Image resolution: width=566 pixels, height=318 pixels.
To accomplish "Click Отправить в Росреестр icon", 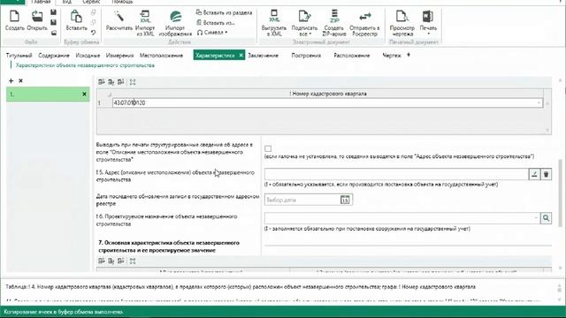I will pyautogui.click(x=364, y=24).
